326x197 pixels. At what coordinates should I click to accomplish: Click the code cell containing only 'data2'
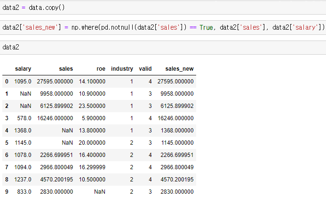pos(163,48)
